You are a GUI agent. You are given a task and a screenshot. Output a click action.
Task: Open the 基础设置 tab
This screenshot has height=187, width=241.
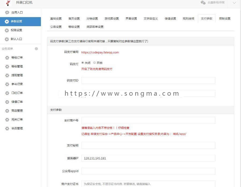point(56,18)
